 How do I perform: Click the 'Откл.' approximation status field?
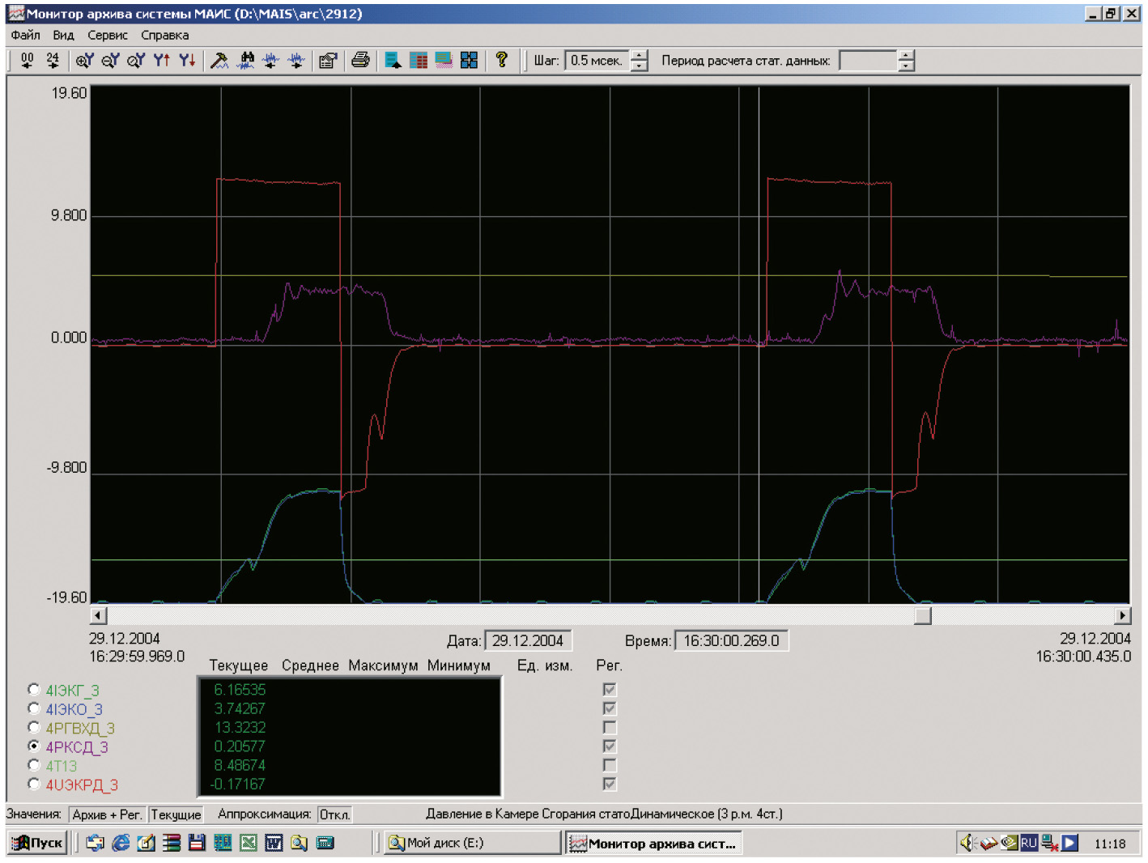tap(334, 814)
